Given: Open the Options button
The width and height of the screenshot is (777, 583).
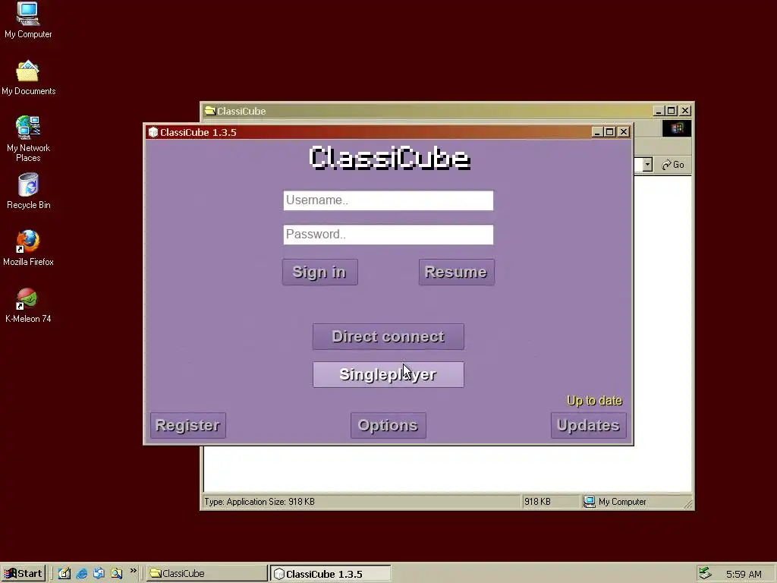Looking at the screenshot, I should coord(388,425).
